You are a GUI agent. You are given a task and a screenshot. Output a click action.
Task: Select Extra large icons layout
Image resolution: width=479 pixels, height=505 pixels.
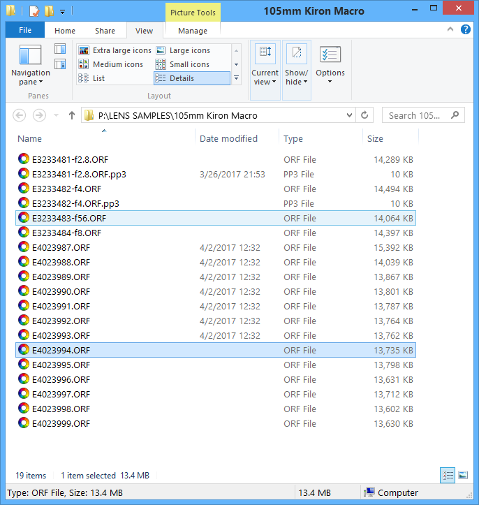(115, 50)
